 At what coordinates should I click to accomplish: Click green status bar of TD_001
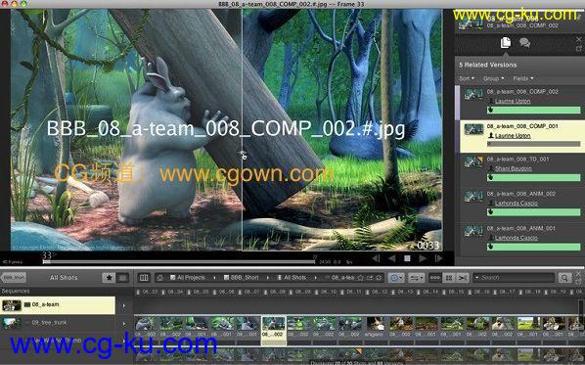click(x=533, y=178)
